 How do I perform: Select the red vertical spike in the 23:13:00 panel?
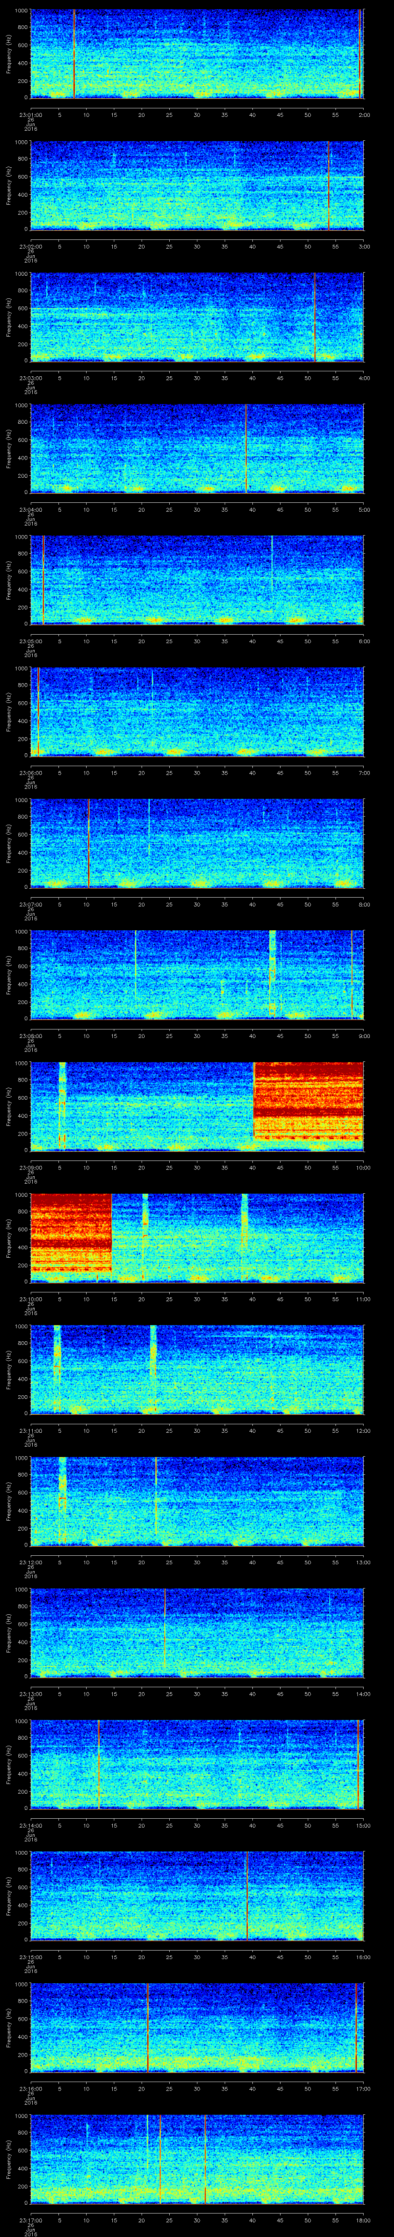click(165, 1628)
